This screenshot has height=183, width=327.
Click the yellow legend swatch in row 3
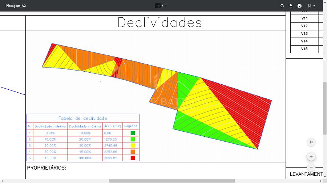(133, 145)
